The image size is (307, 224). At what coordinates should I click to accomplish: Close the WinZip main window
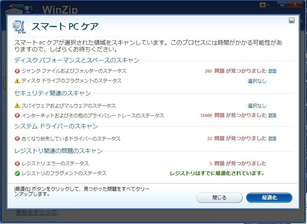coord(295,4)
